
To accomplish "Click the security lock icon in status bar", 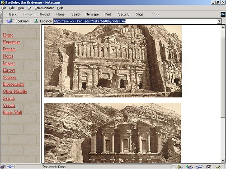I will 3,166.
